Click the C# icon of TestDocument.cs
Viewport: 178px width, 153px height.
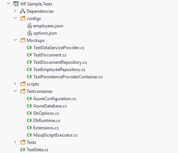coord(29,55)
